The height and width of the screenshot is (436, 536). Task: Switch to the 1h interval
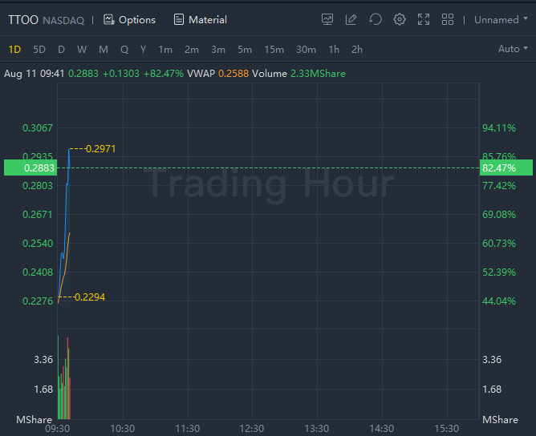[x=334, y=50]
